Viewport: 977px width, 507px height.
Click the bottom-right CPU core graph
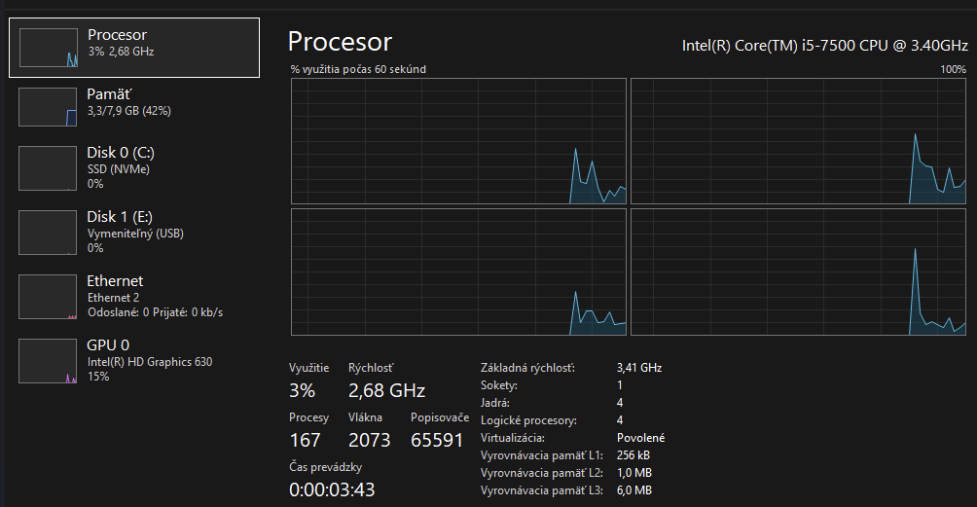pos(798,272)
